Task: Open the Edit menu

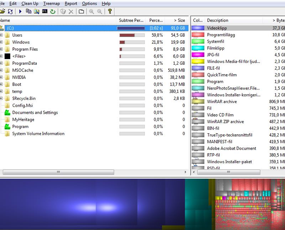Action: coord(13,4)
